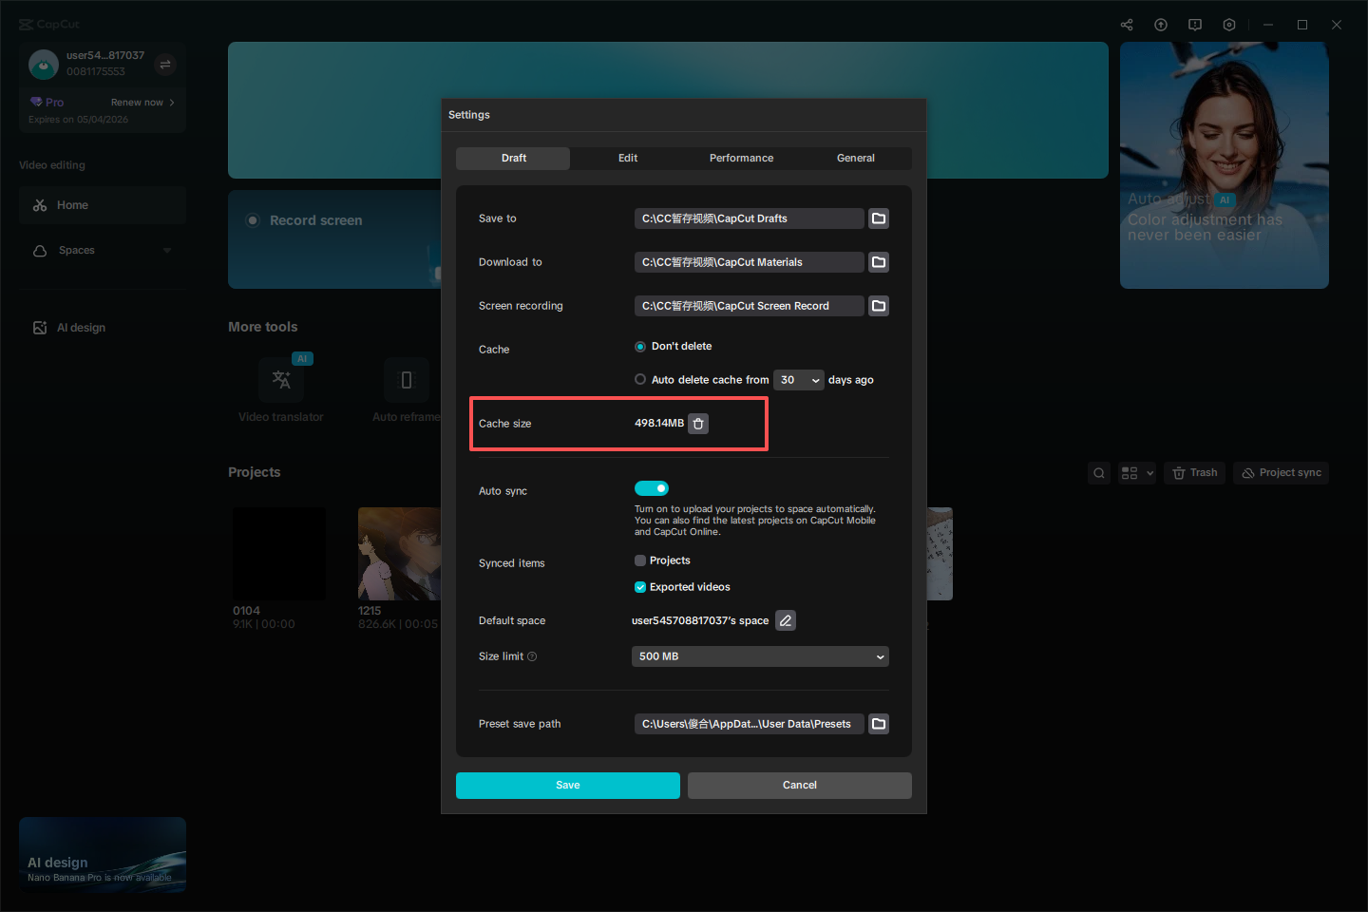Expand the Spaces section in sidebar
Image resolution: width=1368 pixels, height=912 pixels.
point(167,250)
